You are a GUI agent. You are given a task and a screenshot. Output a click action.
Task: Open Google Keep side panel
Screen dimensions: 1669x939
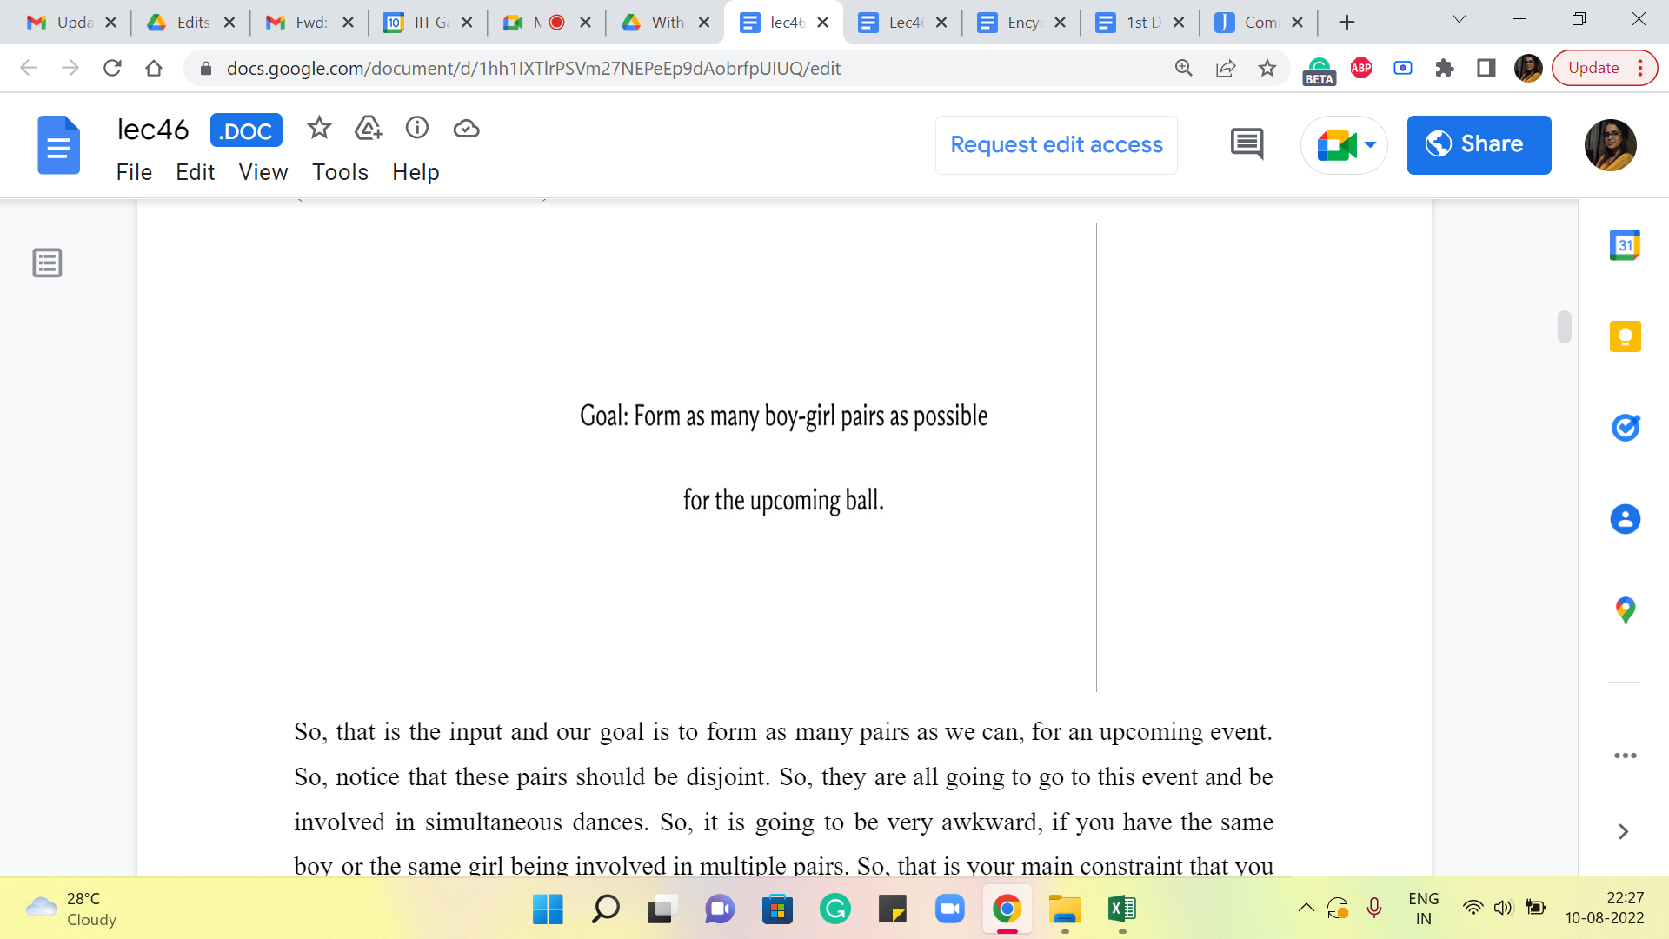click(x=1625, y=336)
